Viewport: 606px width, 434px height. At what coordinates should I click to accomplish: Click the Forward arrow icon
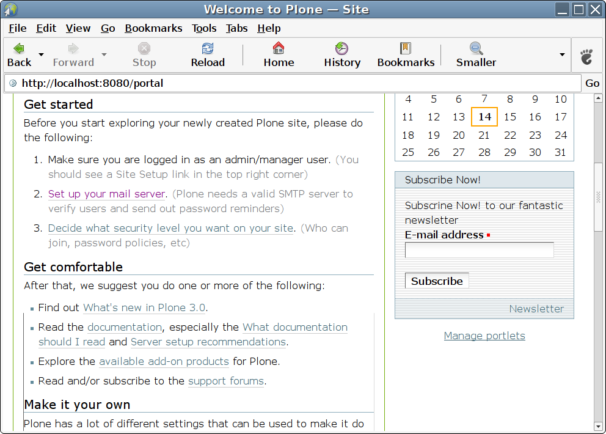pos(73,48)
